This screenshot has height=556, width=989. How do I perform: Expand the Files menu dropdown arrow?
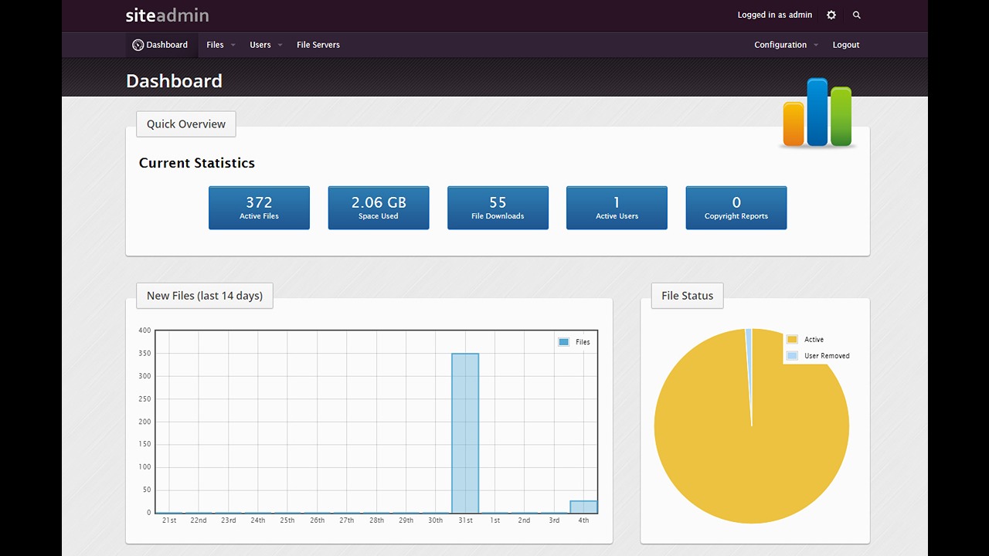(233, 46)
